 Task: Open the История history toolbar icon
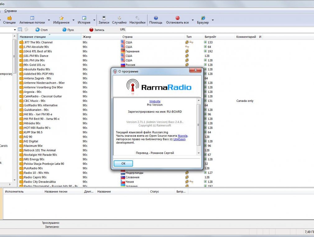pyautogui.click(x=84, y=20)
